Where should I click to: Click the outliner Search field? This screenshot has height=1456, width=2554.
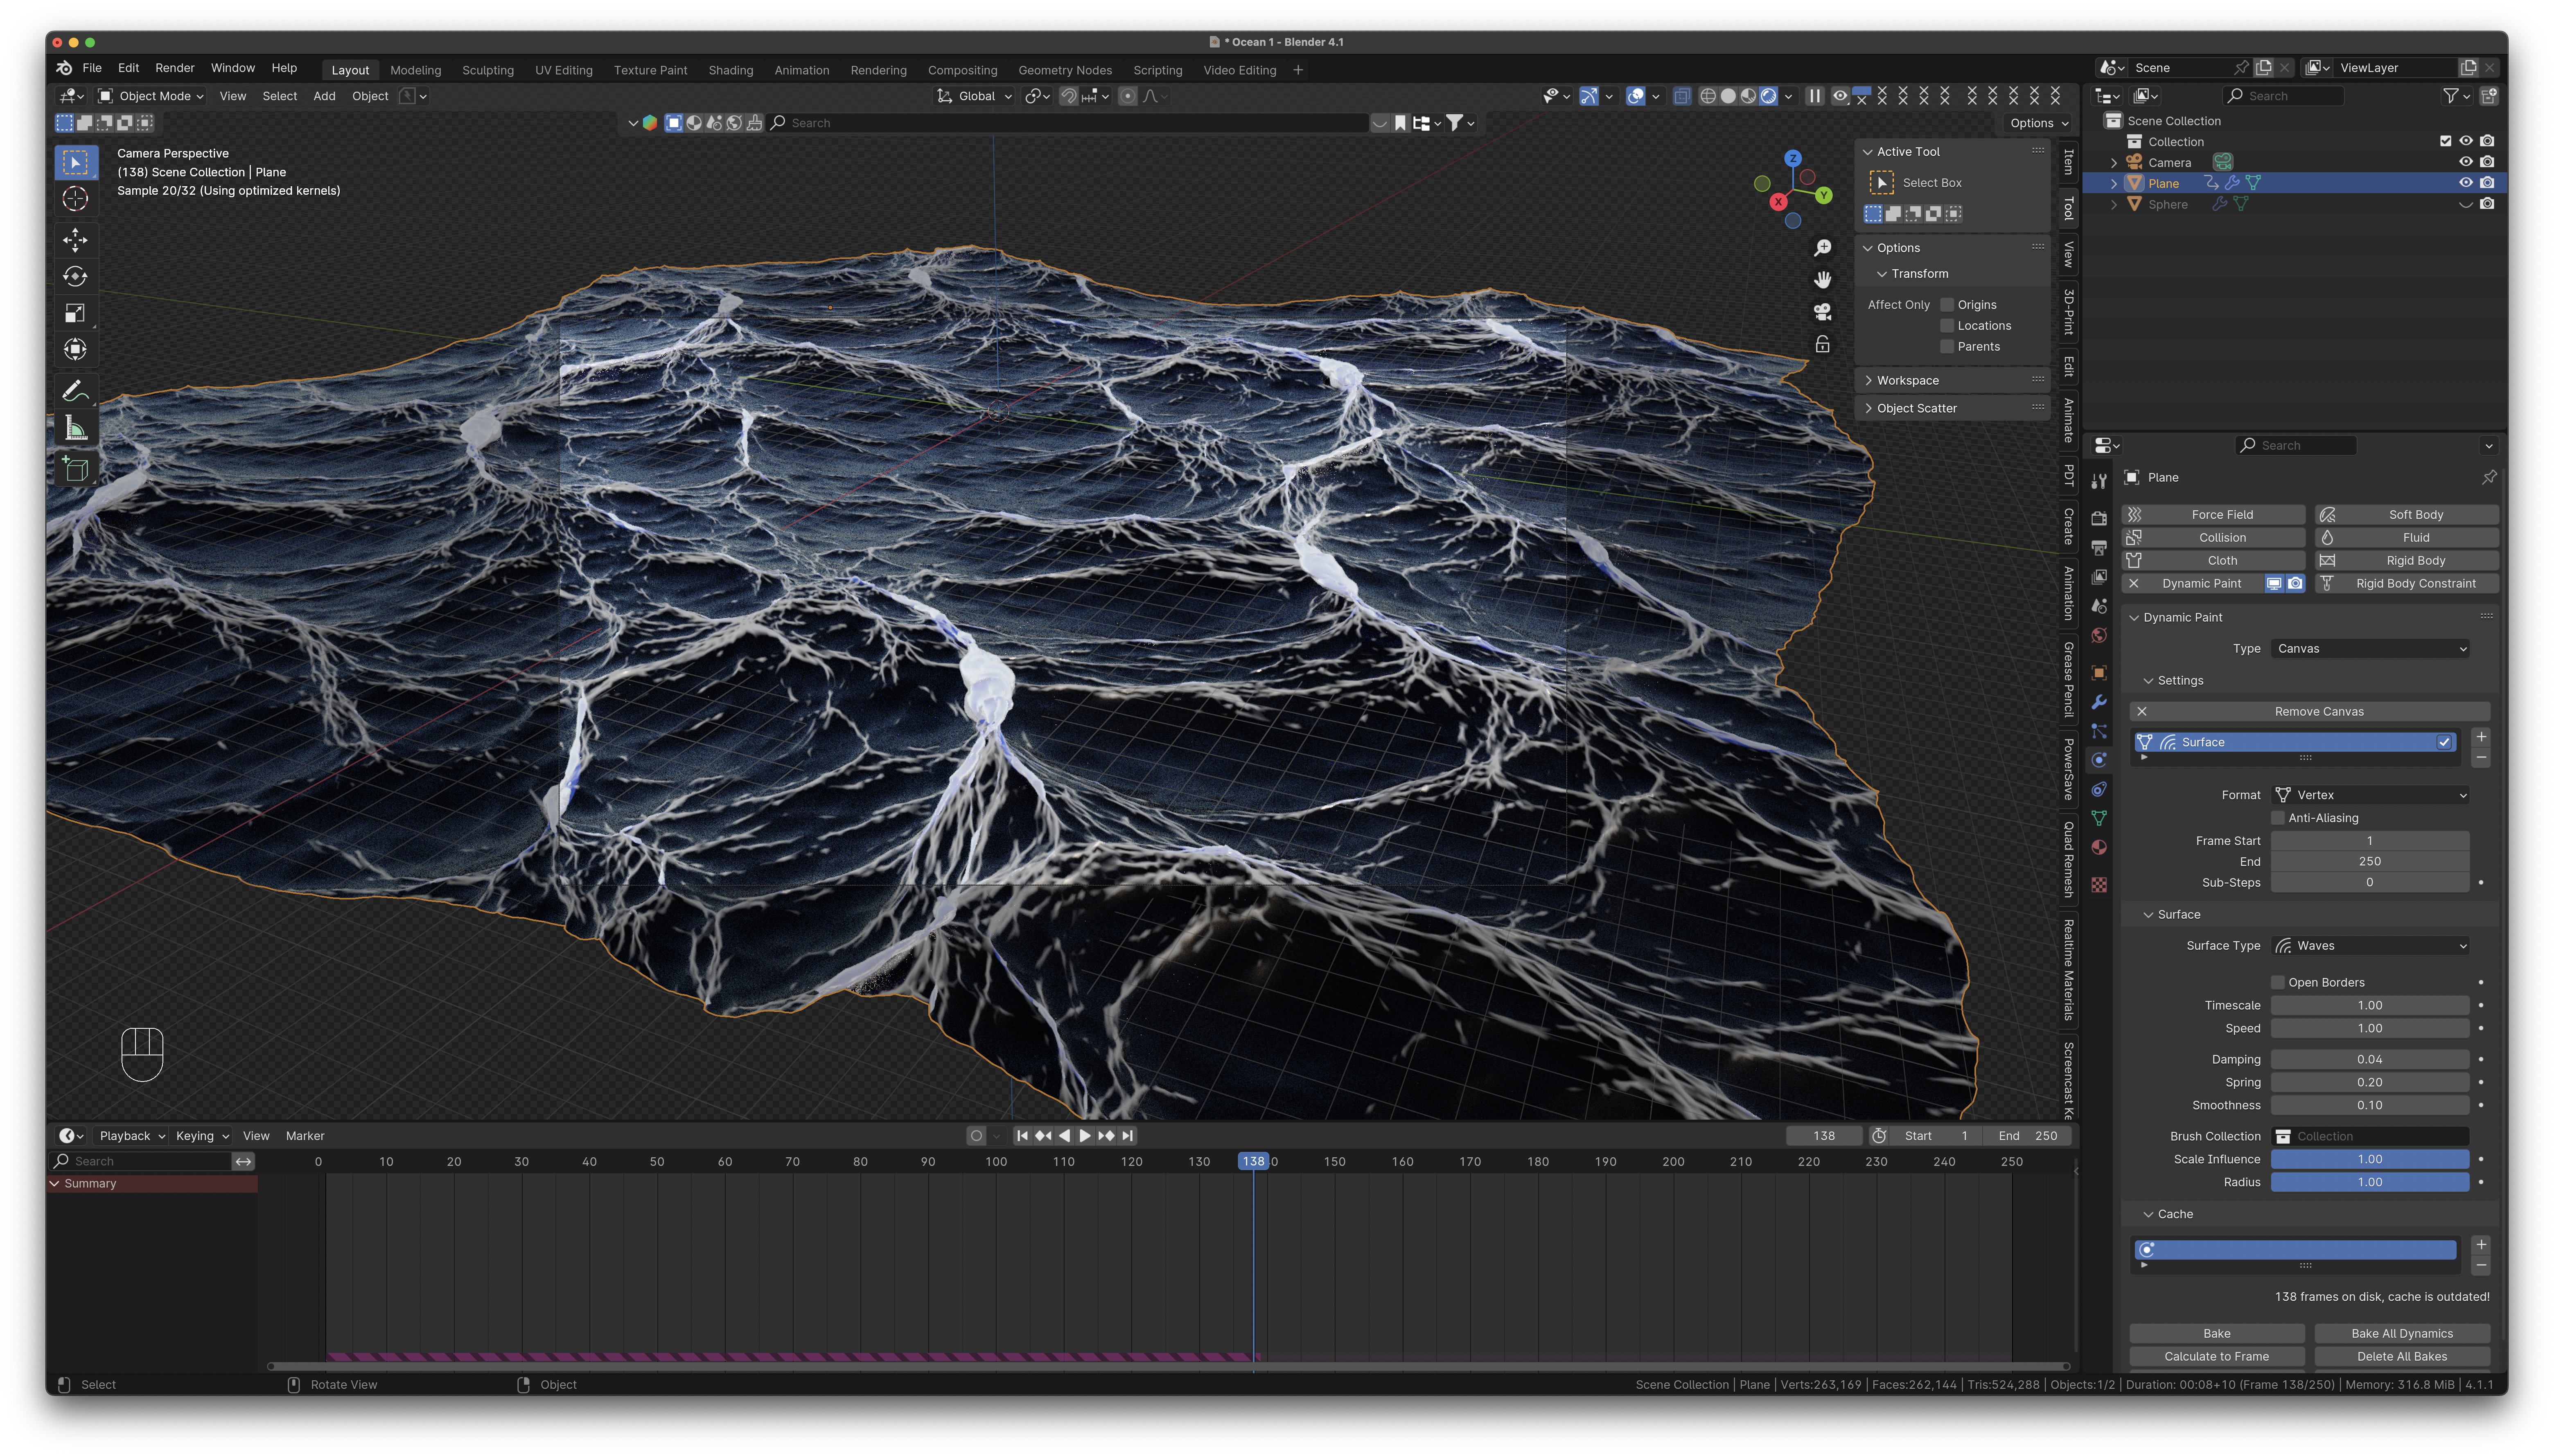pyautogui.click(x=2283, y=96)
